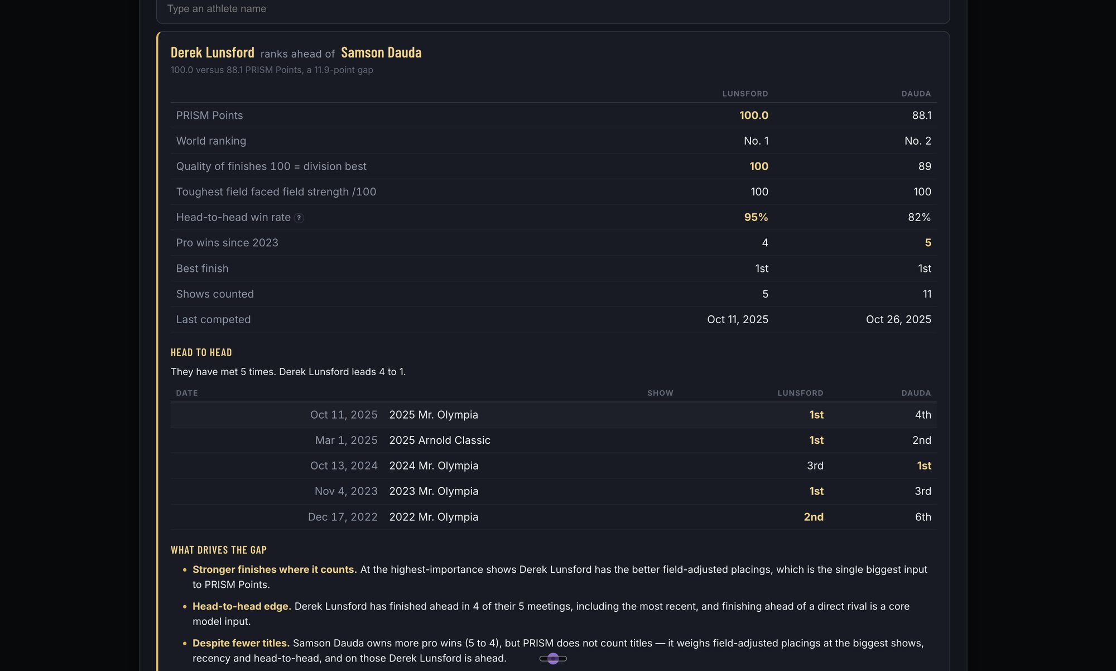Click 'Stronger finishes where it counts.' bullet title
The width and height of the screenshot is (1116, 671).
coord(275,570)
